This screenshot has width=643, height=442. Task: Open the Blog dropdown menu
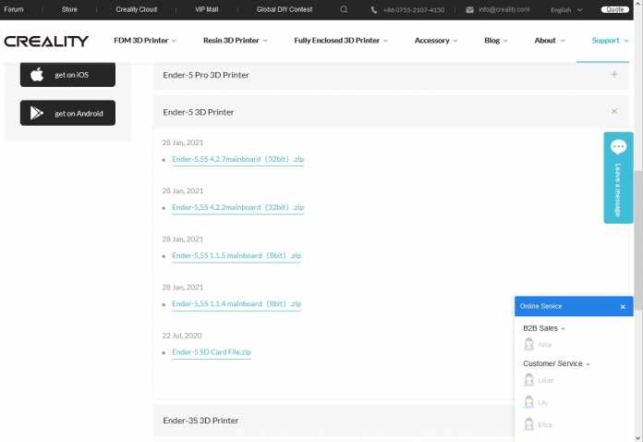496,41
